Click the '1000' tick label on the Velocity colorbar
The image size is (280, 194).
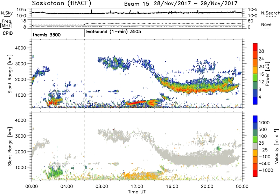coord(264,123)
